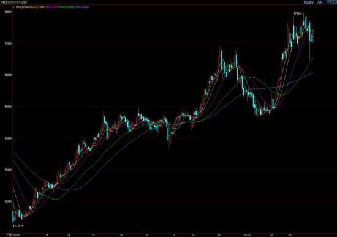Select the blue MA120 indicator label
337x237 pixels.
82,7
